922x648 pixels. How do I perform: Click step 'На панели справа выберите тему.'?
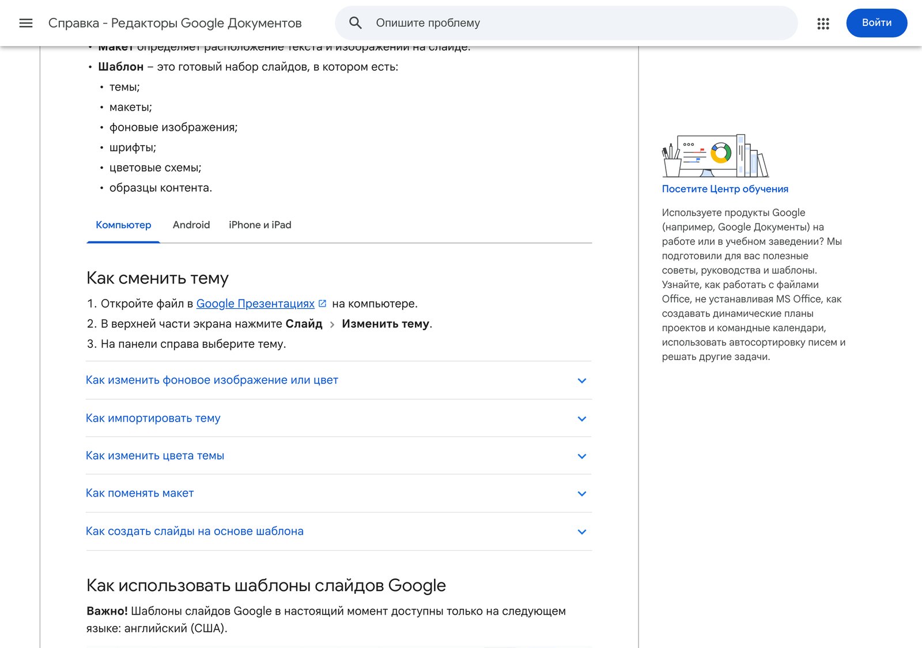[x=194, y=344]
